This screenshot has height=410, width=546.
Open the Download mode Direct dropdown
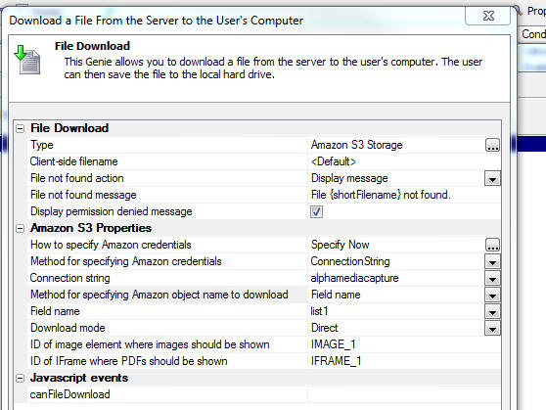(492, 328)
